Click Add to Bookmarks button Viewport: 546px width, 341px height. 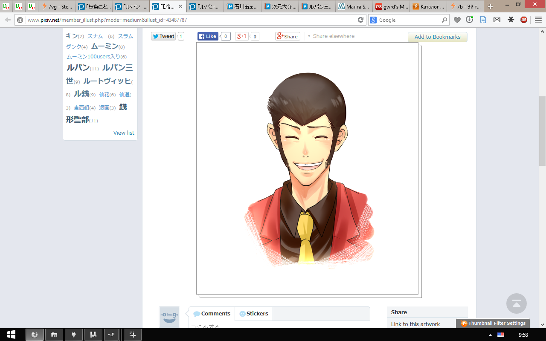click(438, 37)
